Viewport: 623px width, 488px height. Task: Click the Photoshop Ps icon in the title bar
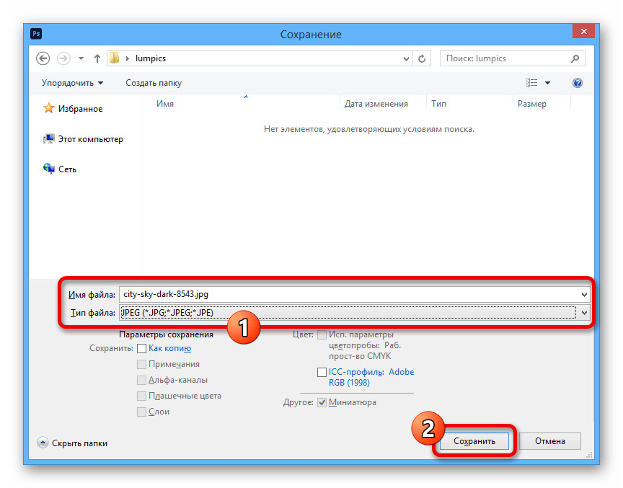pyautogui.click(x=36, y=34)
